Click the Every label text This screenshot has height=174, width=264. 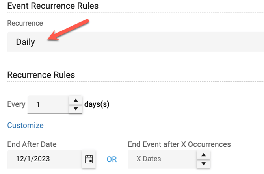[16, 104]
